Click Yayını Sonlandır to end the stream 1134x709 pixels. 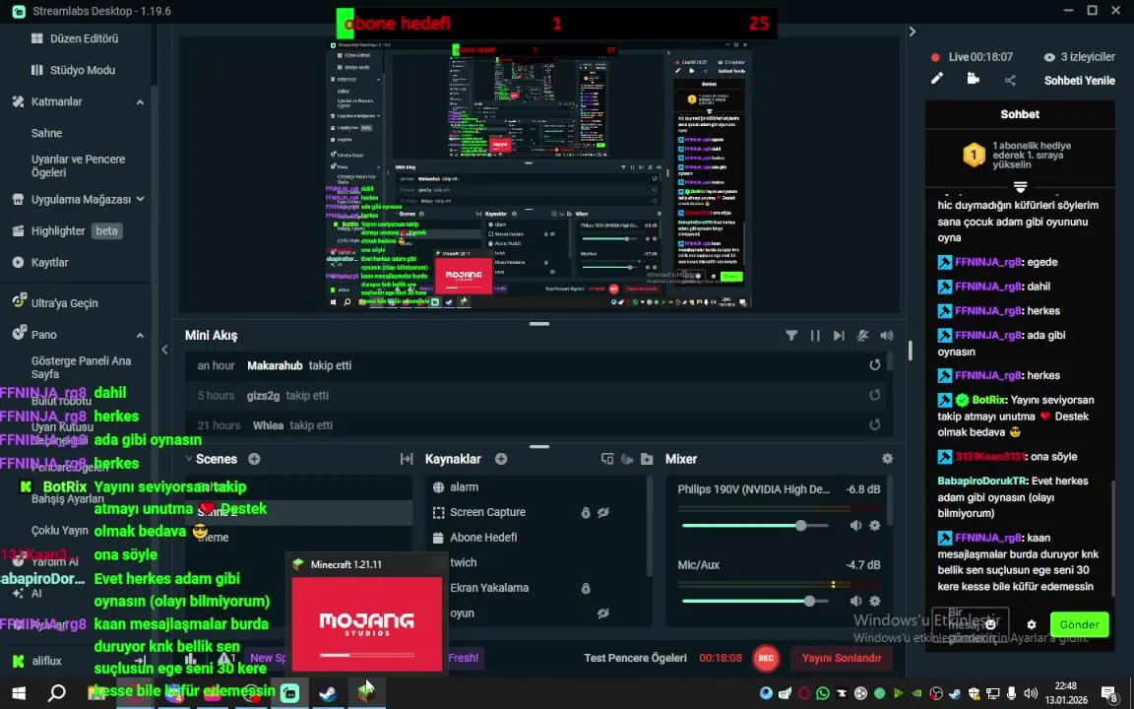pyautogui.click(x=841, y=658)
